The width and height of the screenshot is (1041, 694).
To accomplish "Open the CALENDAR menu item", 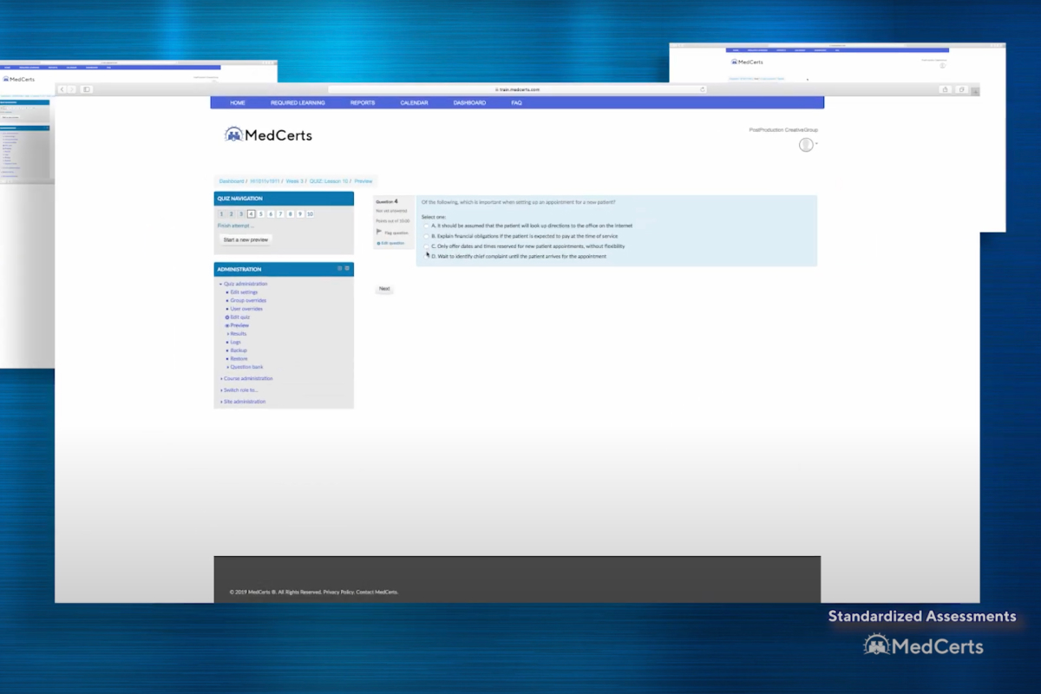I will tap(414, 103).
